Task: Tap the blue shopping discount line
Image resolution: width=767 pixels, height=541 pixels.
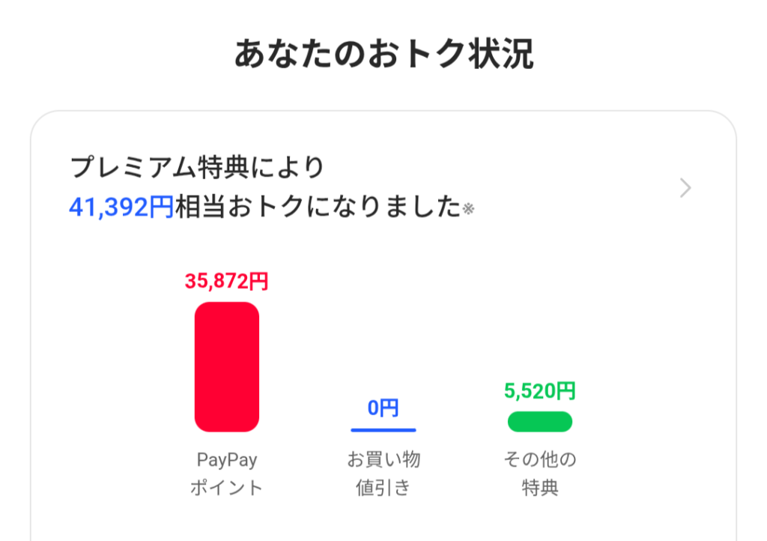Action: pyautogui.click(x=383, y=430)
